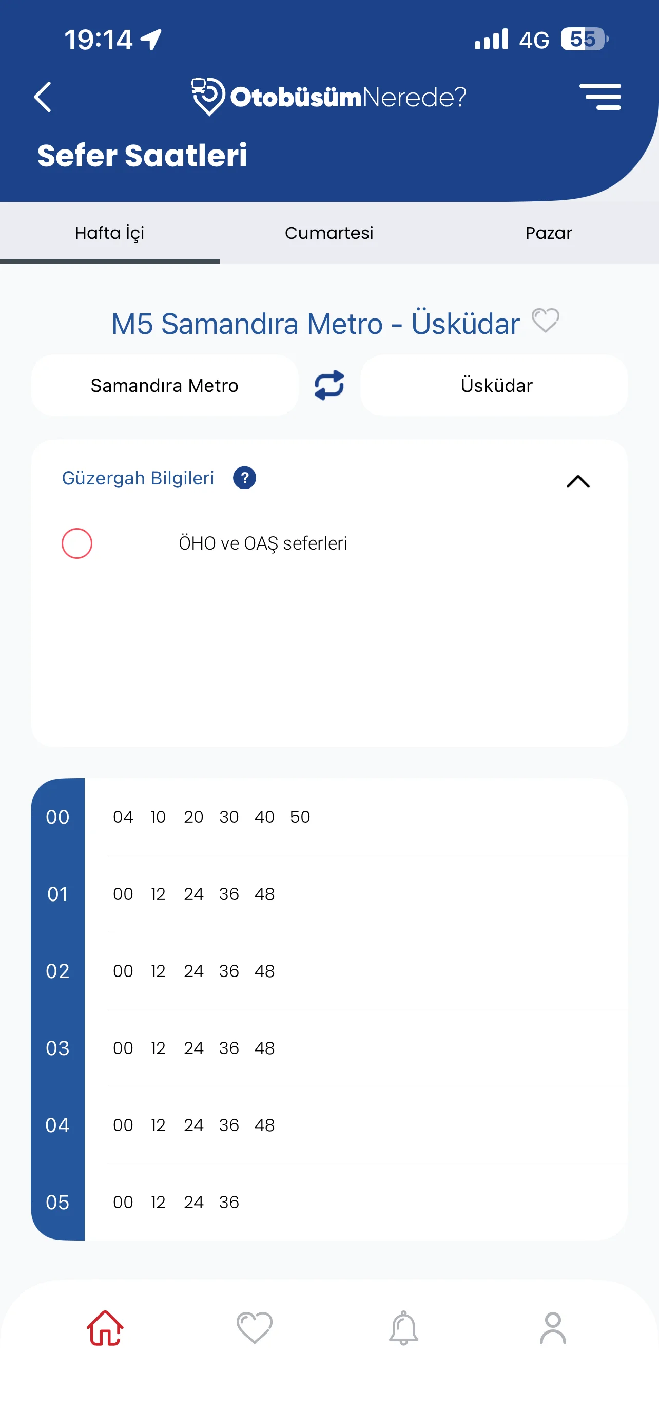Select the ÖHO ve OAŞ seferleri radio
This screenshot has width=659, height=1427.
coord(77,543)
